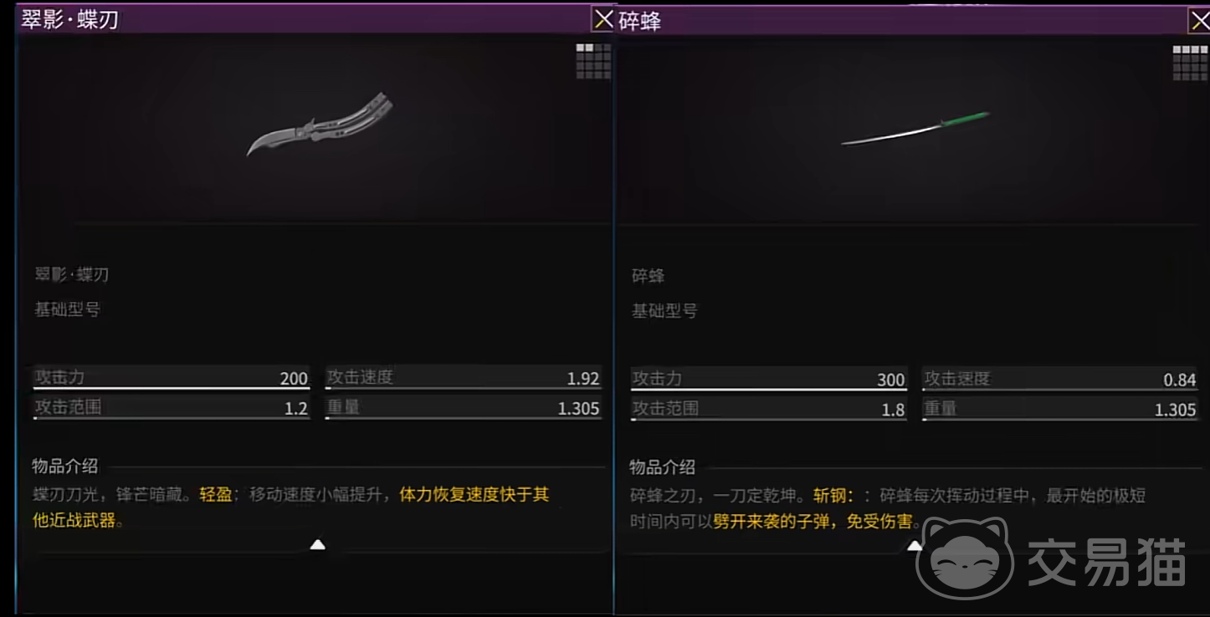Image resolution: width=1210 pixels, height=617 pixels.
Task: Click the 攻击范围 1.8 stat row
Action: 769,410
